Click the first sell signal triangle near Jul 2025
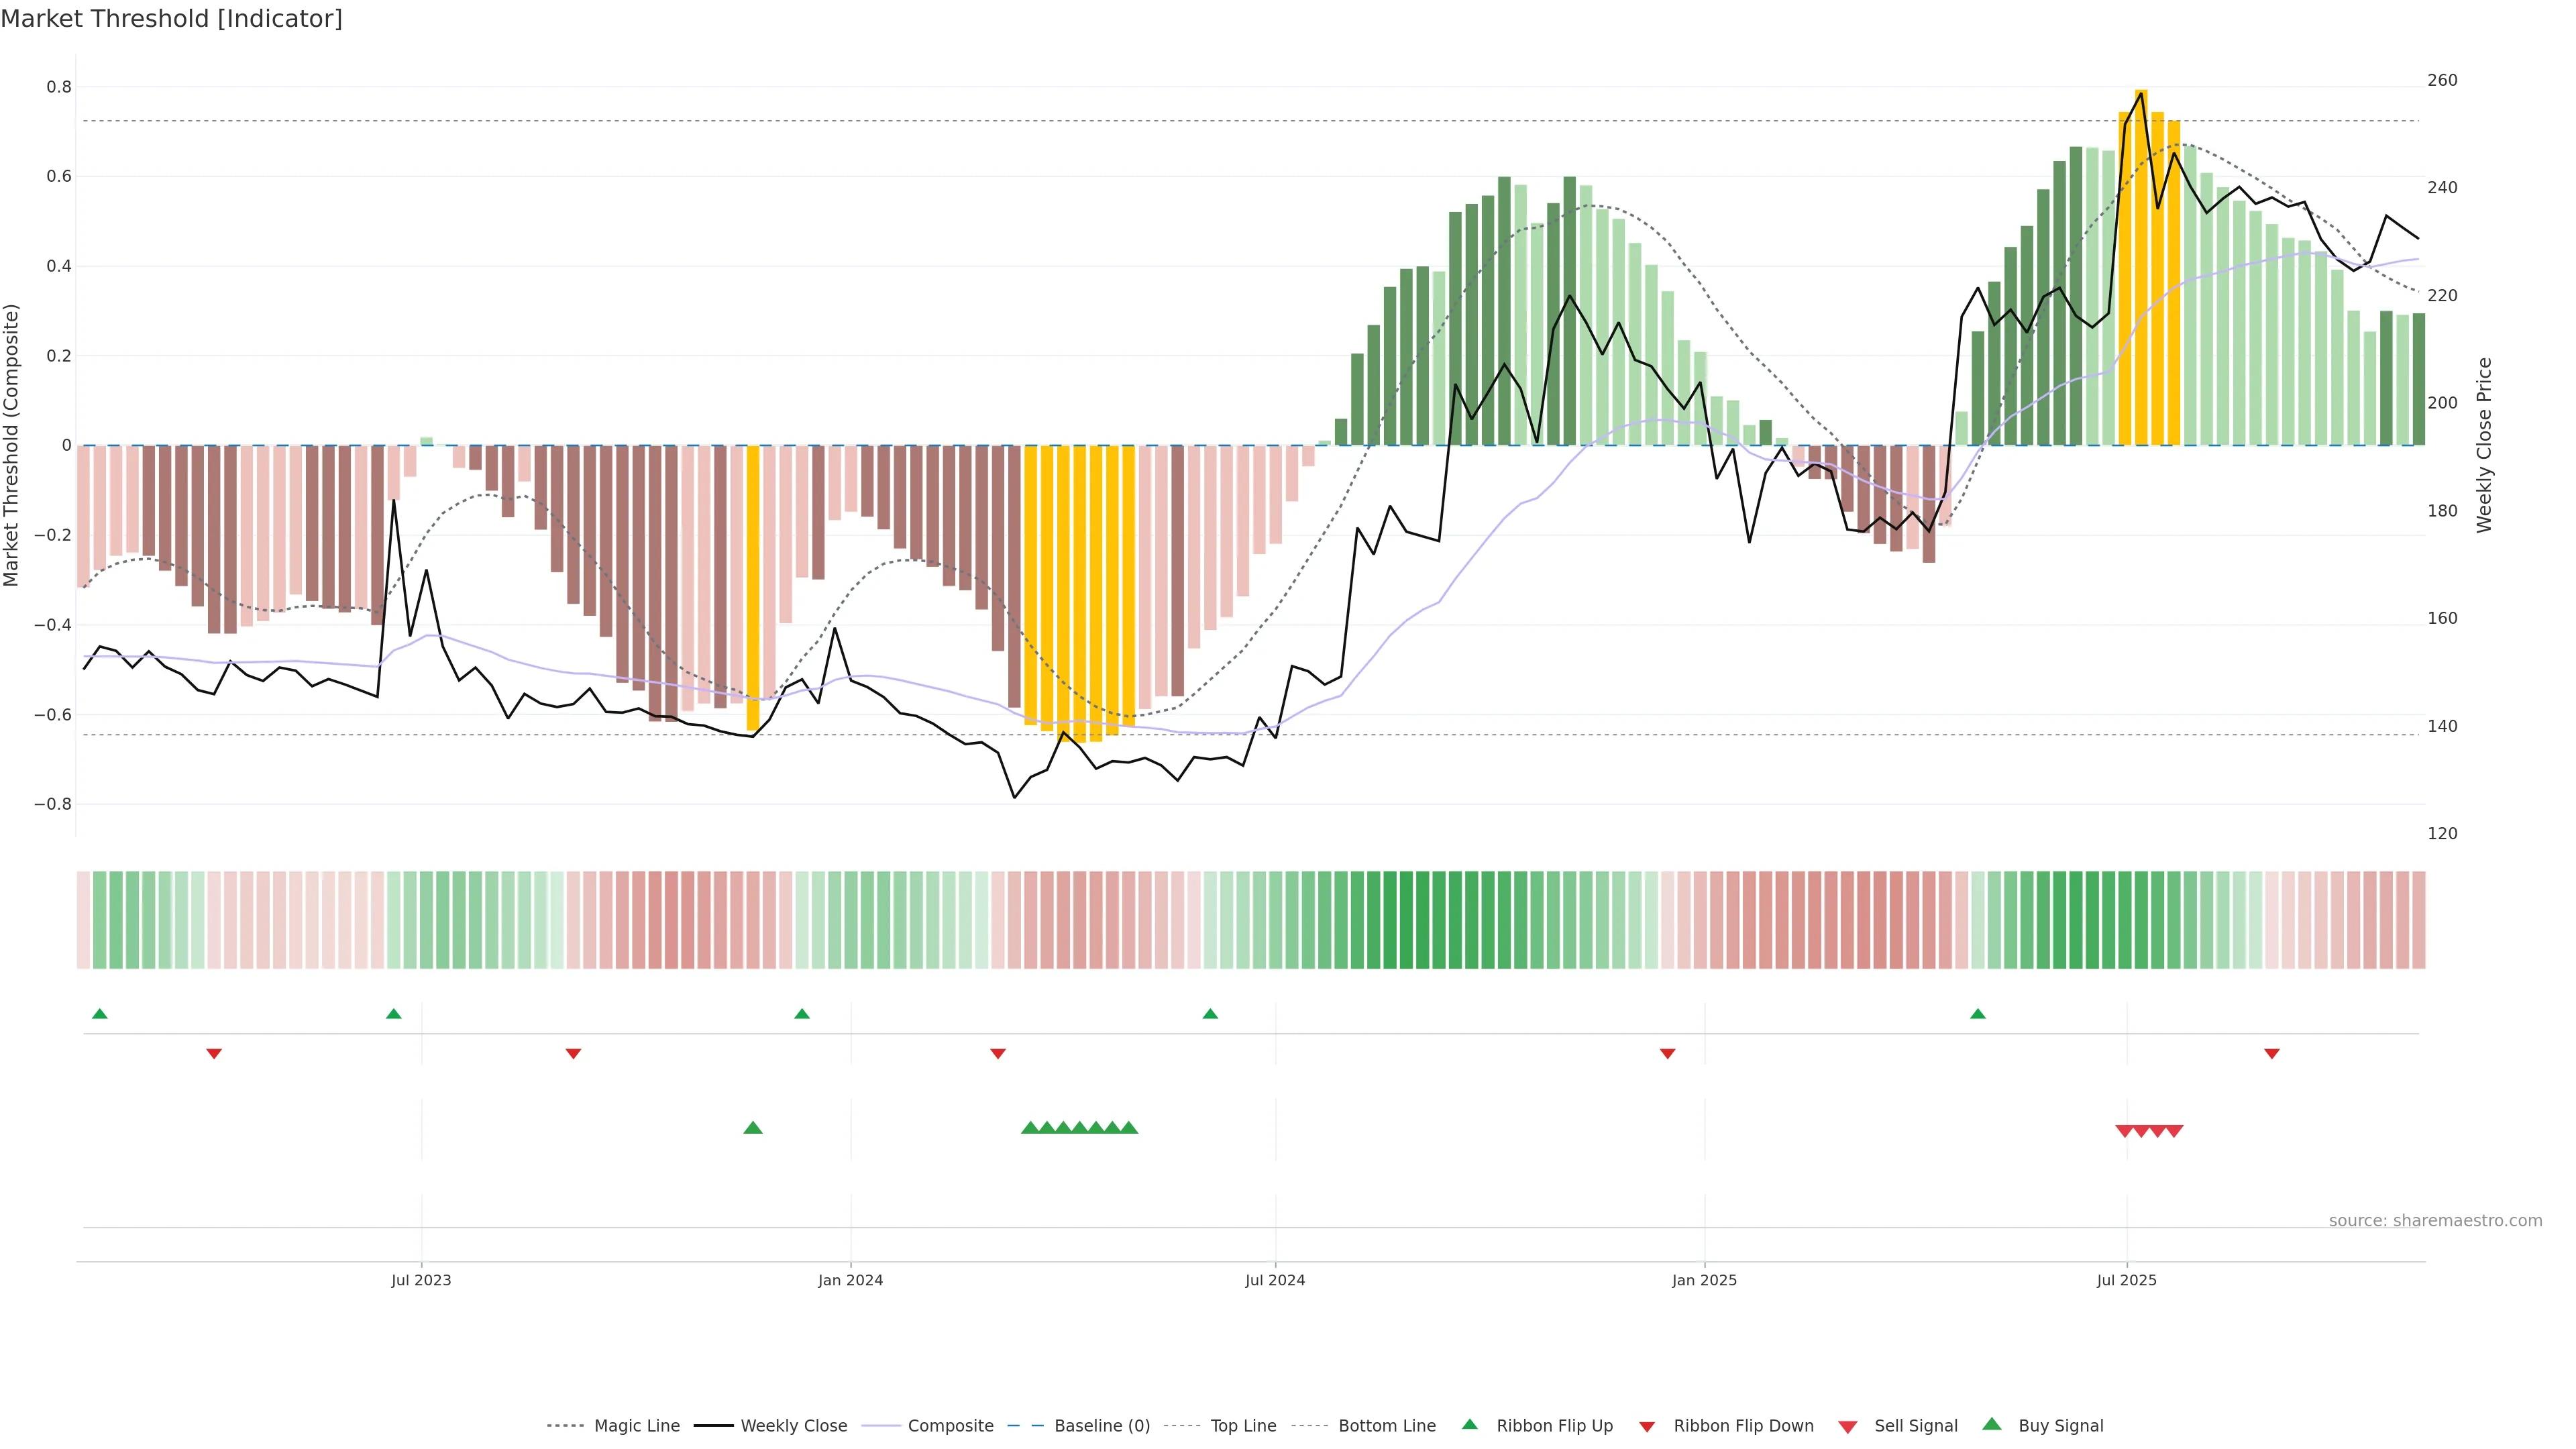This screenshot has height=1449, width=2576. point(2124,1131)
